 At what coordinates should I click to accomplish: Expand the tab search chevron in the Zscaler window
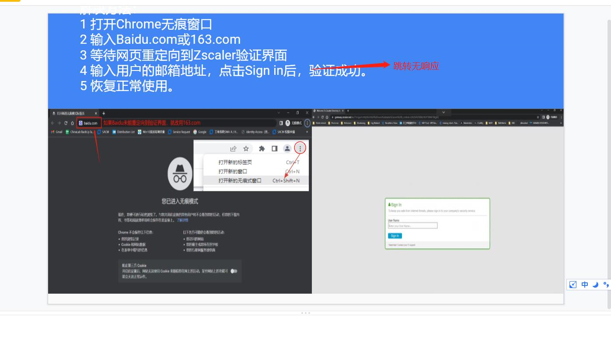pos(443,112)
